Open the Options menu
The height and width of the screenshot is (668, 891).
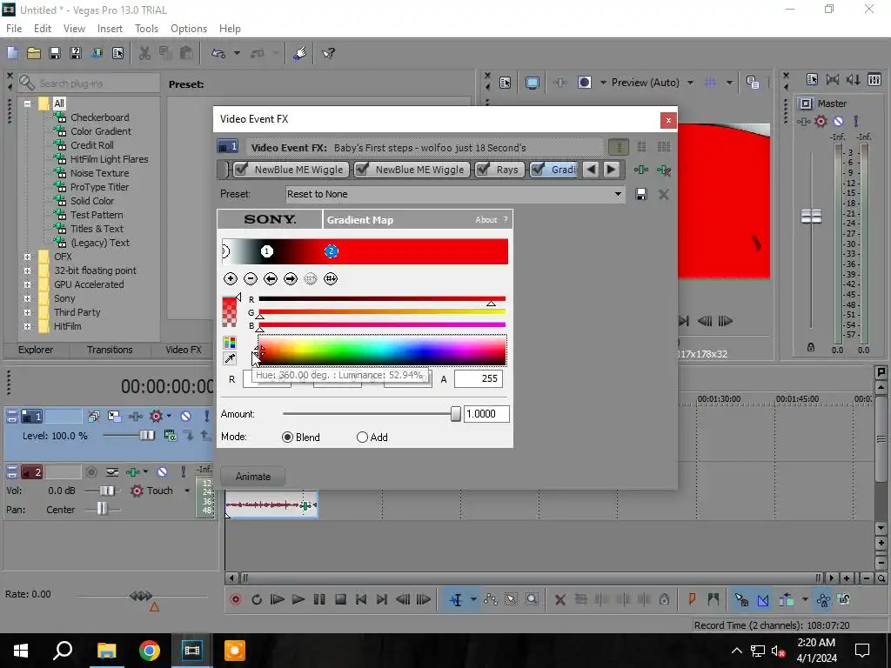(x=189, y=29)
